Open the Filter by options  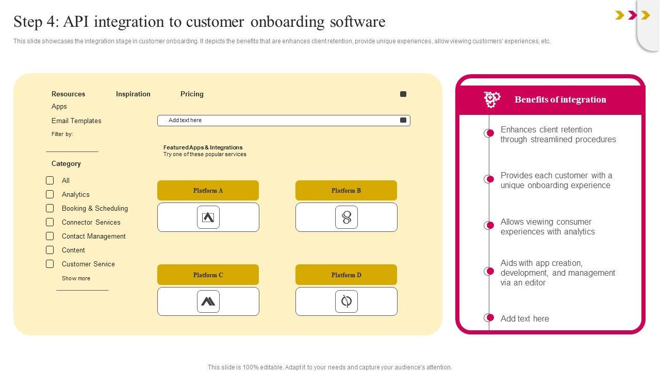[61, 134]
